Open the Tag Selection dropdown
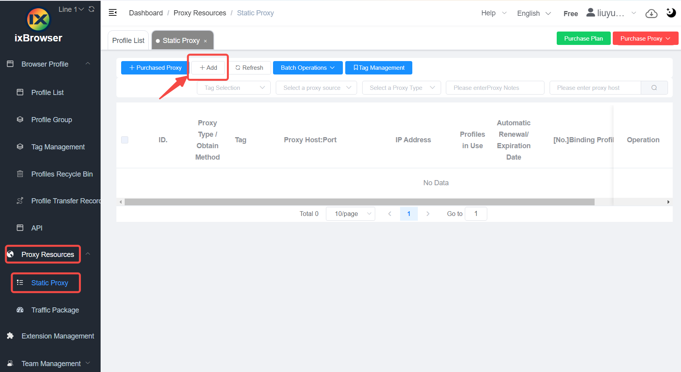This screenshot has width=681, height=372. [x=234, y=88]
